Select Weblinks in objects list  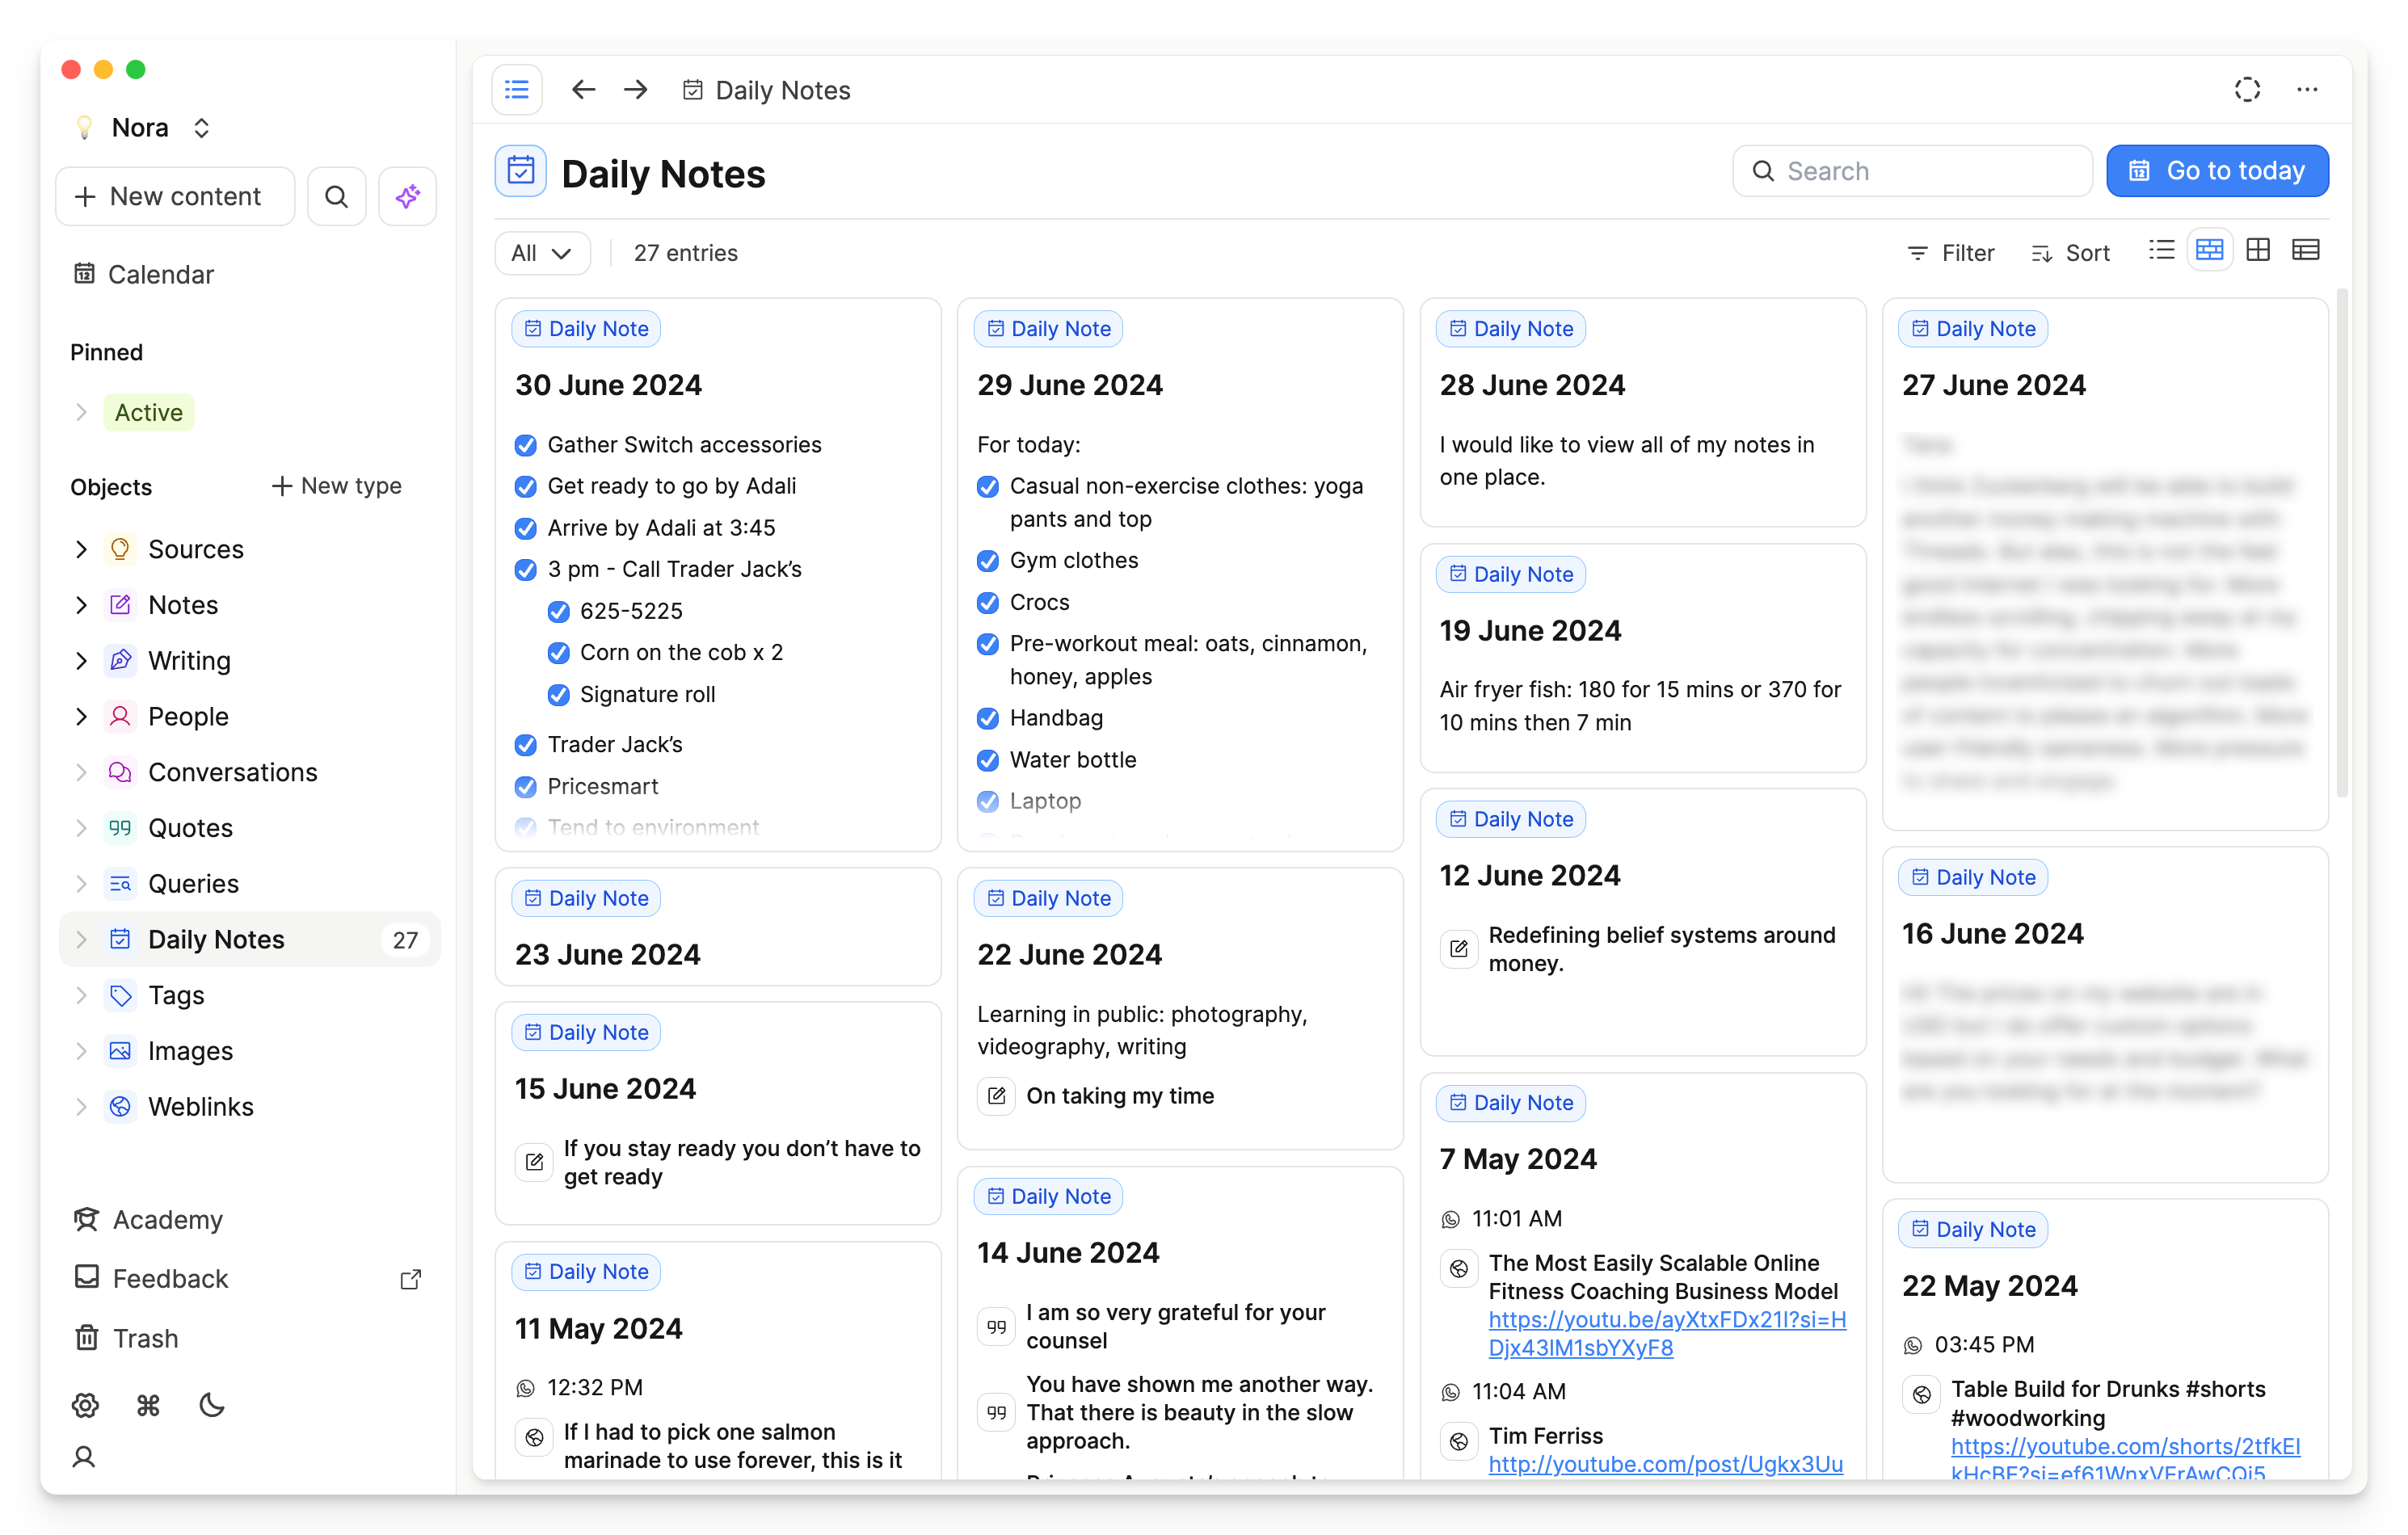[200, 1107]
